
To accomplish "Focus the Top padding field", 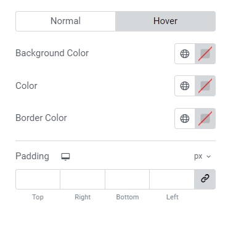I will pos(38,179).
